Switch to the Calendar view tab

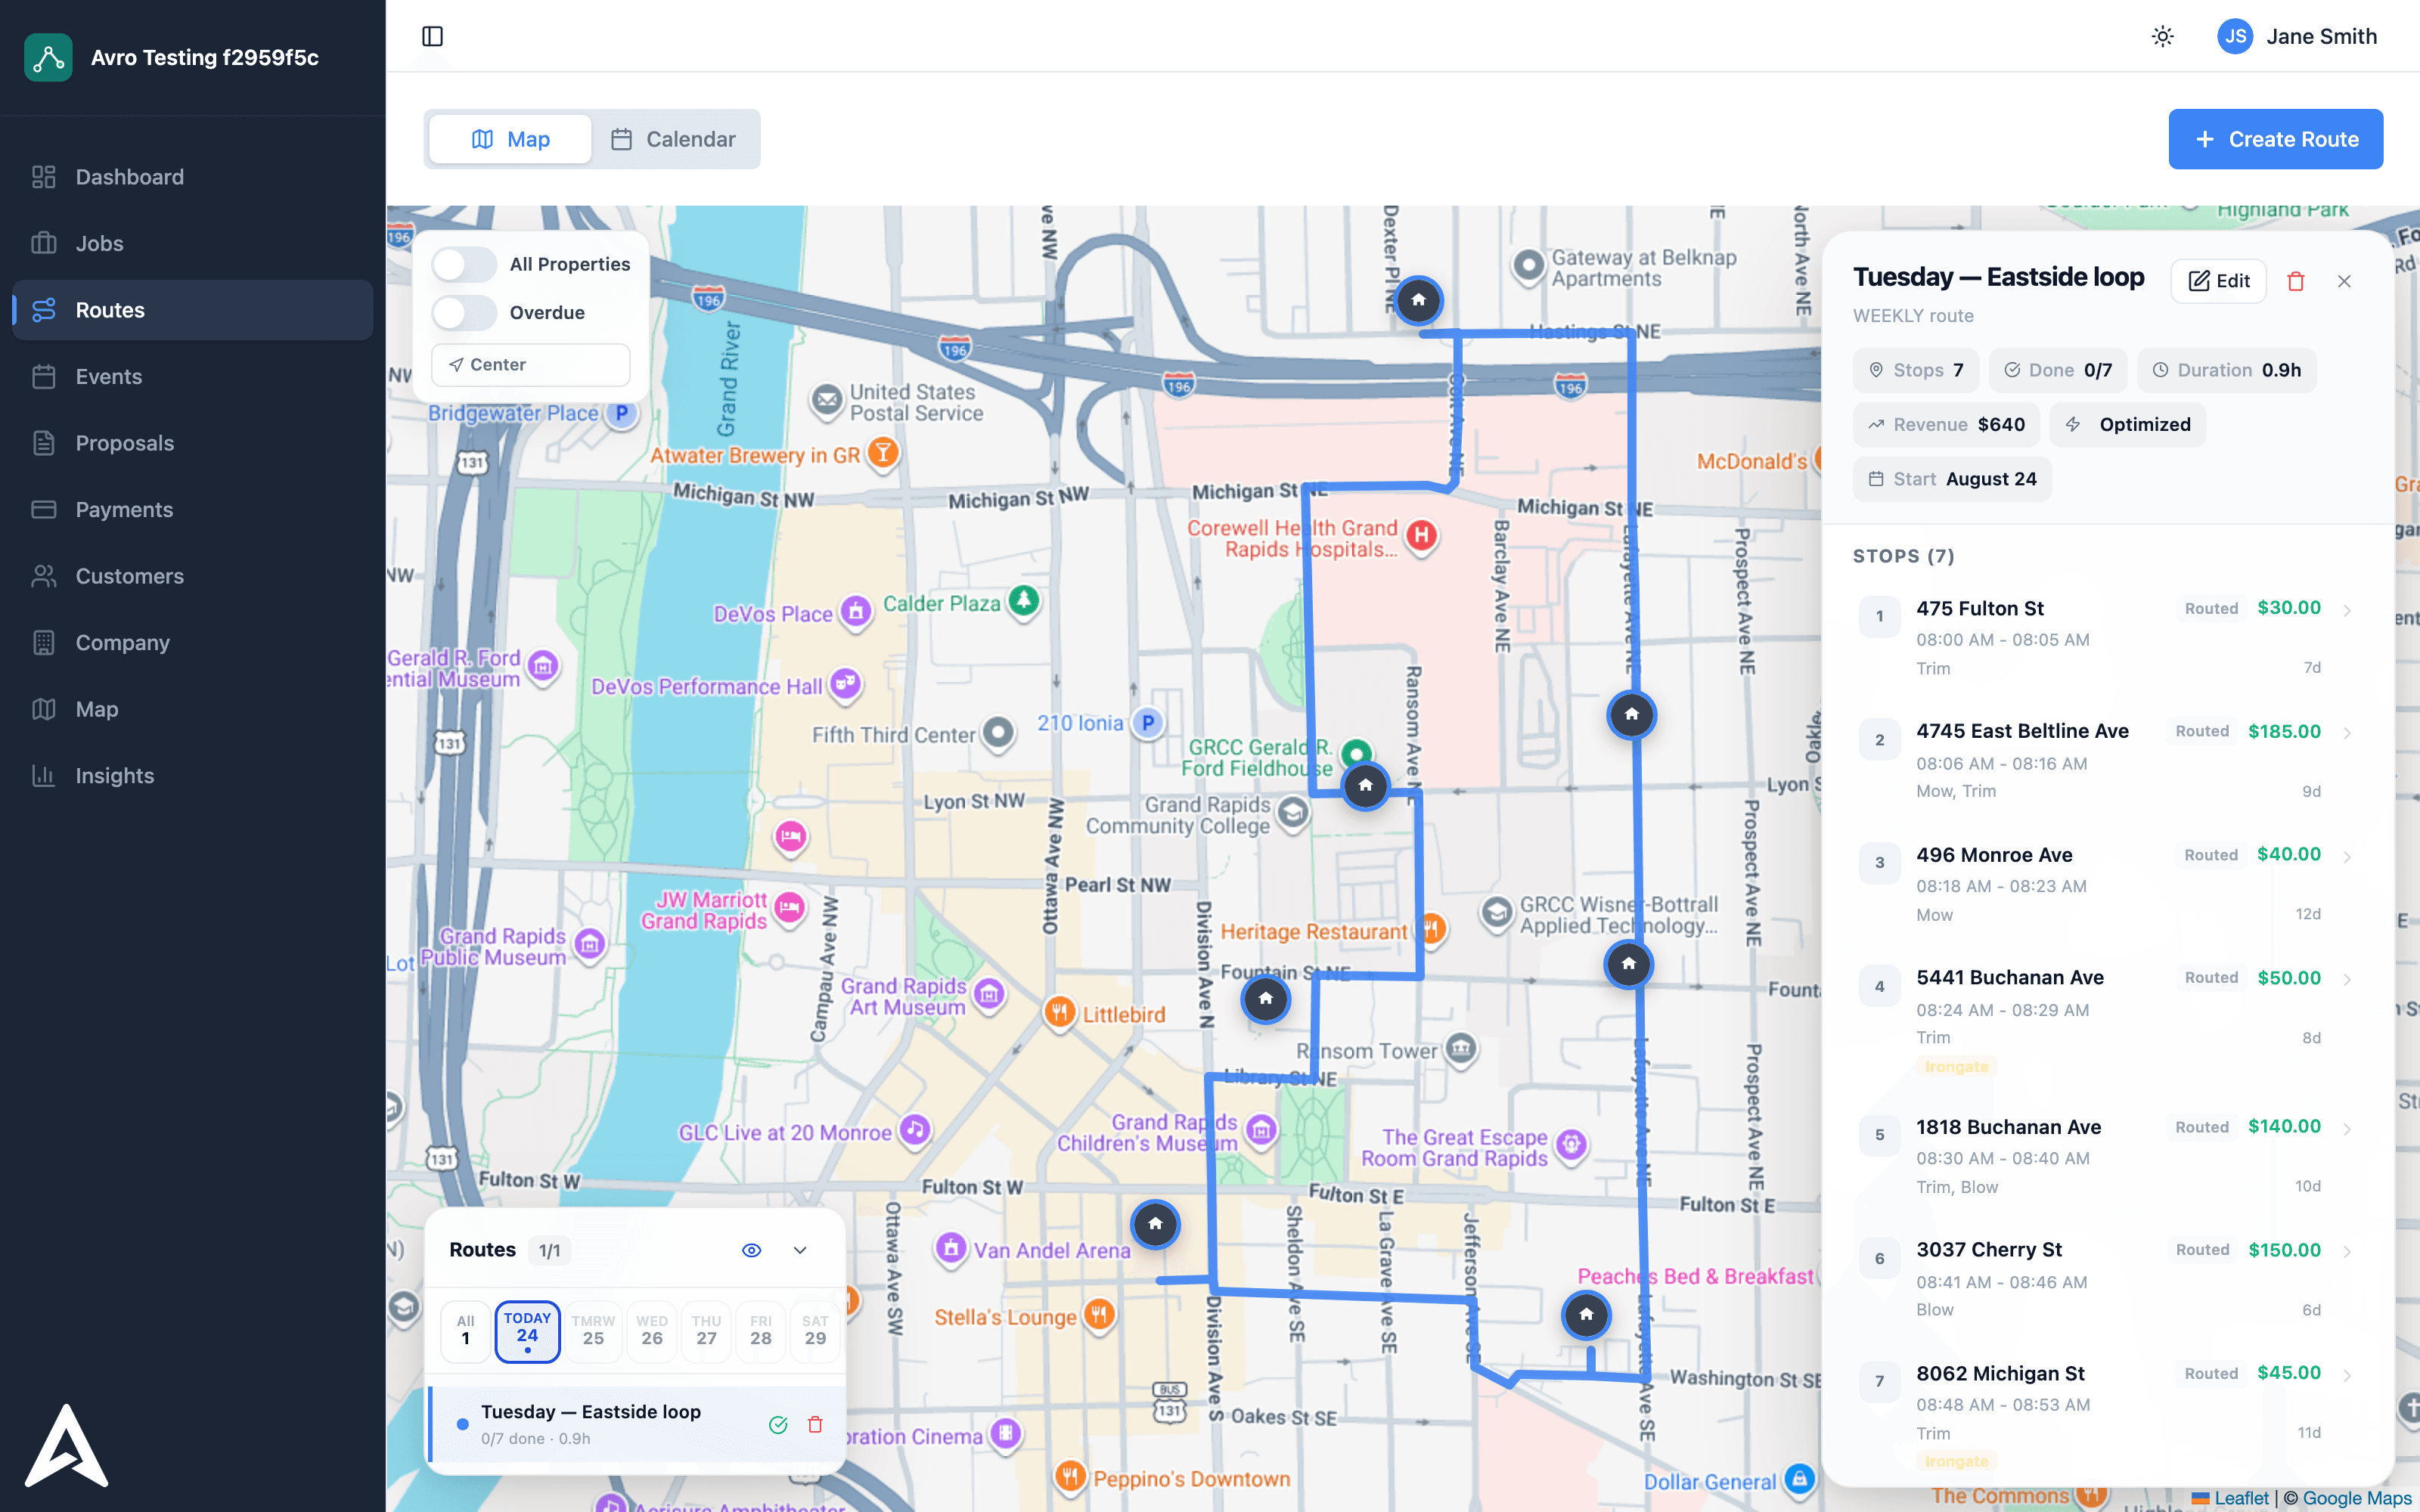click(674, 139)
